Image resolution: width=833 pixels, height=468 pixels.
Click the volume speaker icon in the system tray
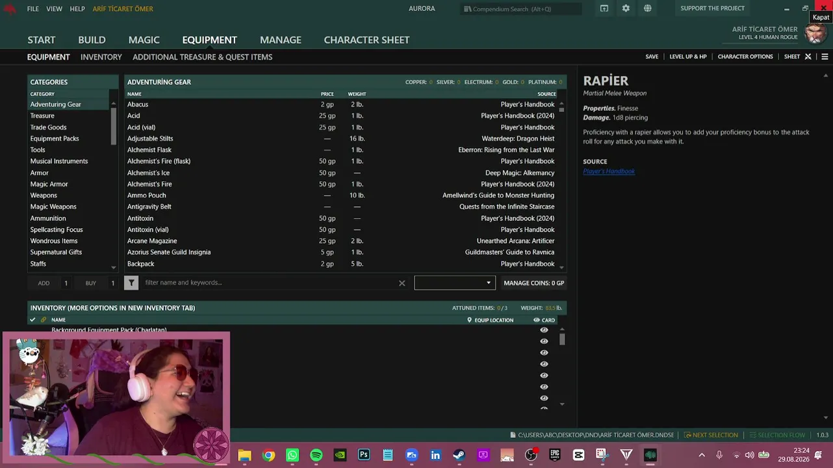click(749, 455)
